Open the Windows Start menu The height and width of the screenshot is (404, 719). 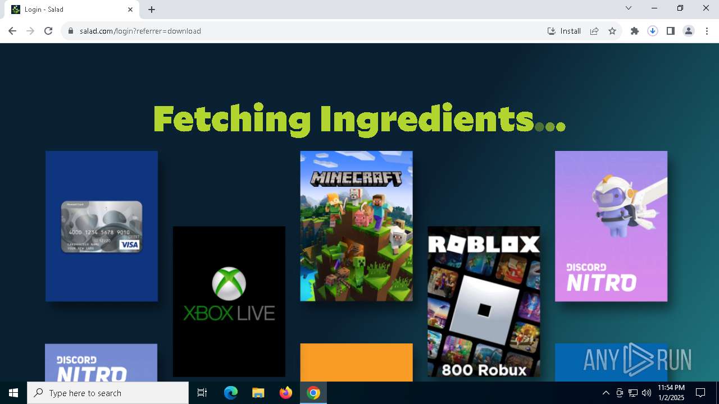pos(13,393)
